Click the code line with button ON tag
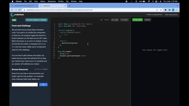The image size is (189, 106). click(x=69, y=43)
